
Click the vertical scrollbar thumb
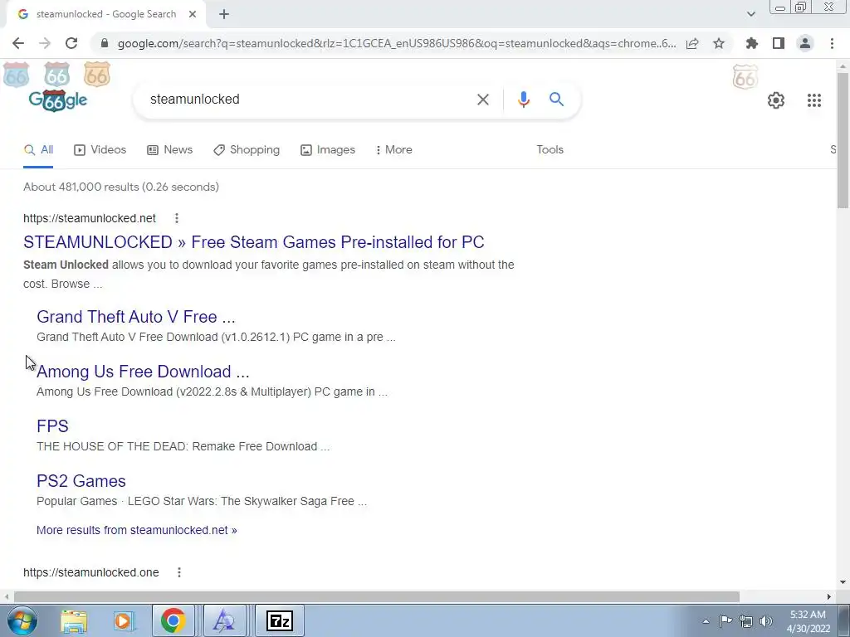pos(843,139)
